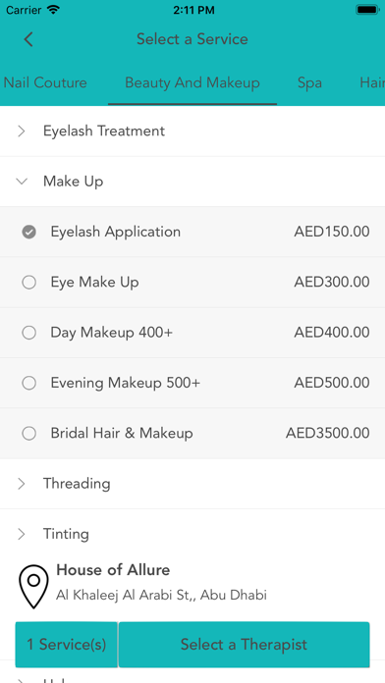
Task: Open the Hair tab
Action: click(372, 82)
